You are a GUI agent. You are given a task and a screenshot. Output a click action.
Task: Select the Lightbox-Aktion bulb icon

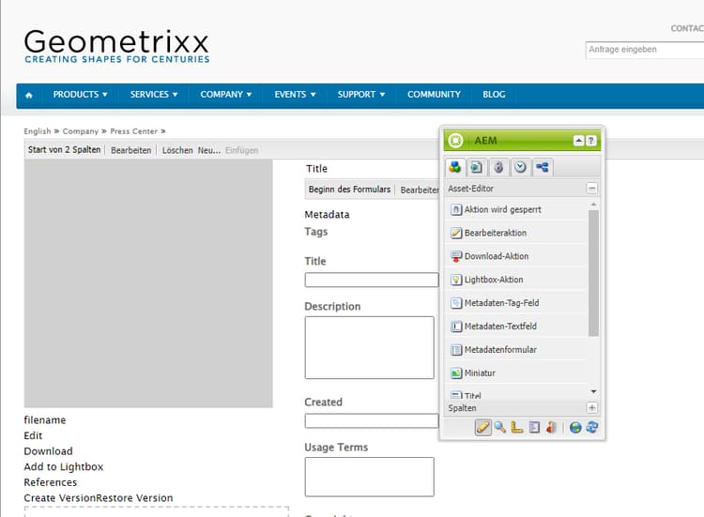[455, 280]
